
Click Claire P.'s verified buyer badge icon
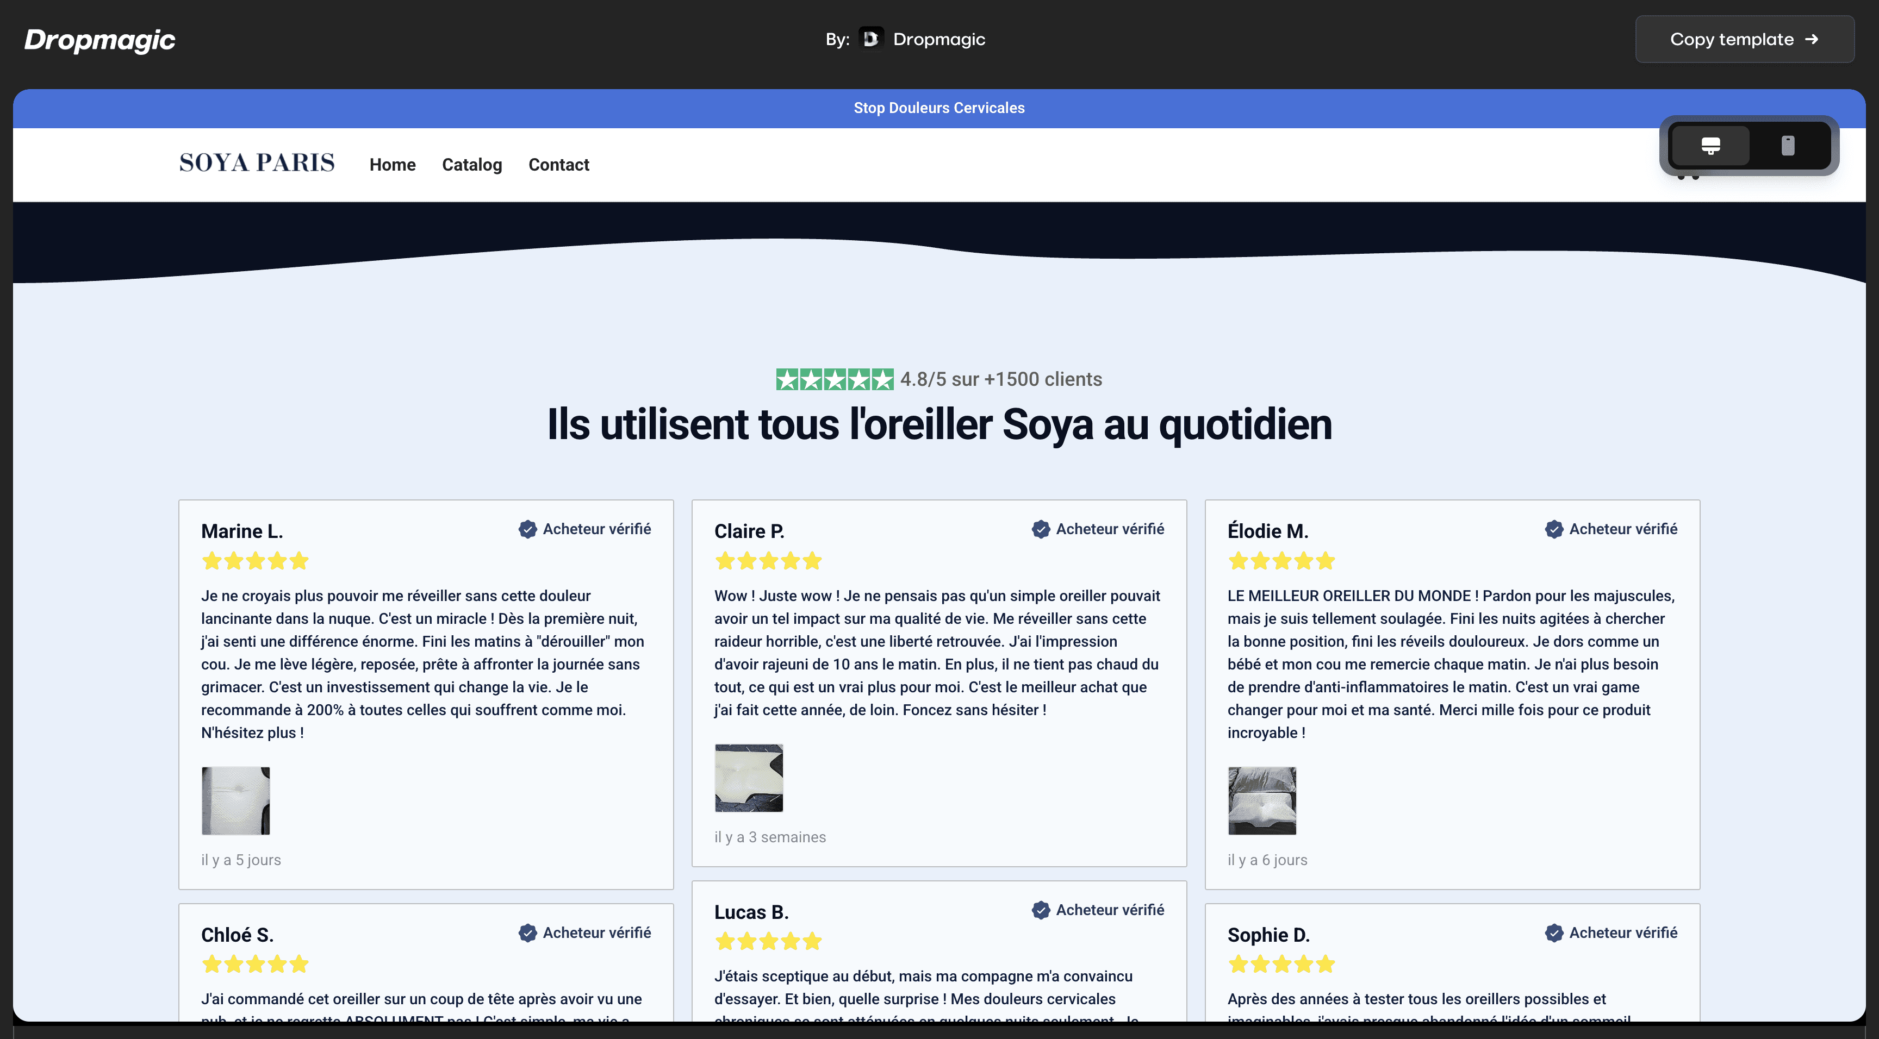[x=1041, y=529]
